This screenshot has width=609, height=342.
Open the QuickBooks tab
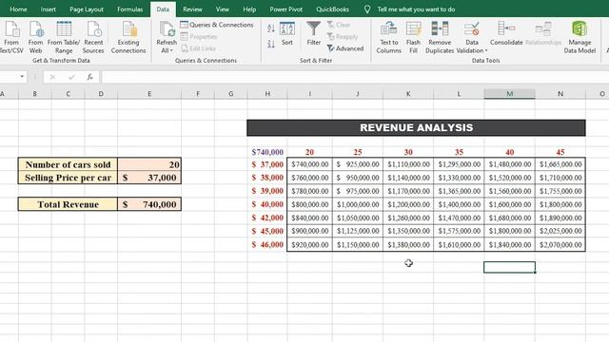click(332, 9)
